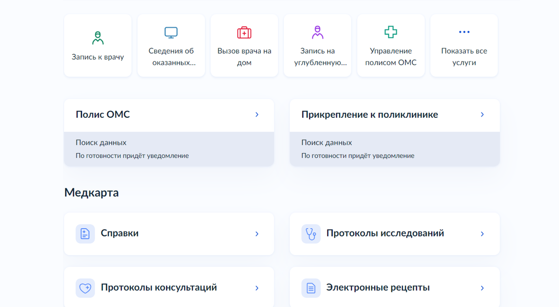Open Протоколы исследований with its arrow
The image size is (559, 307).
[x=483, y=234]
